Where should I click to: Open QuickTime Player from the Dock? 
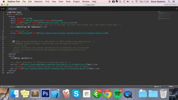(x=128, y=94)
